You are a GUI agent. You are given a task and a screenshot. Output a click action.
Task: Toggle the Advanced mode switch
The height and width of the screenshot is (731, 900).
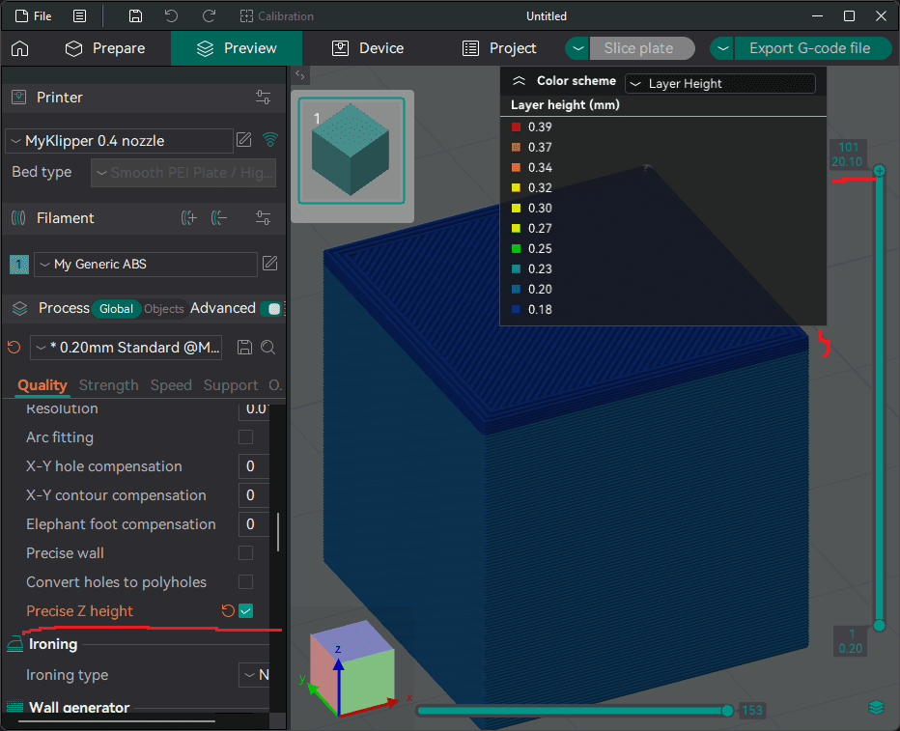[271, 309]
